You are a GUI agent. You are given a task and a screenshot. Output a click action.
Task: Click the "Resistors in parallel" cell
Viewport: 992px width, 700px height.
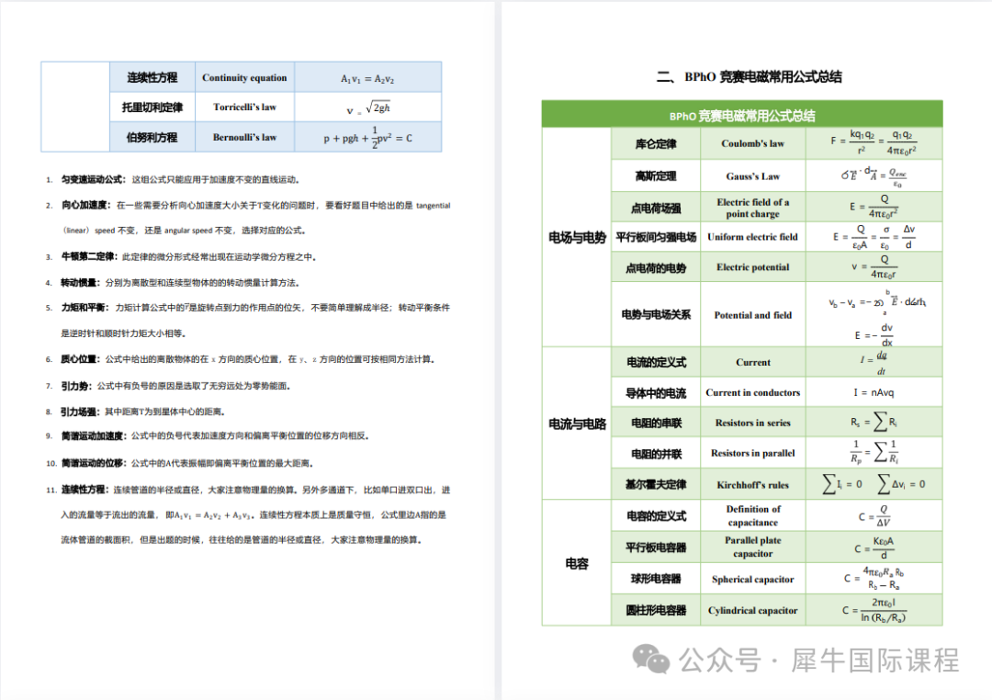[753, 453]
